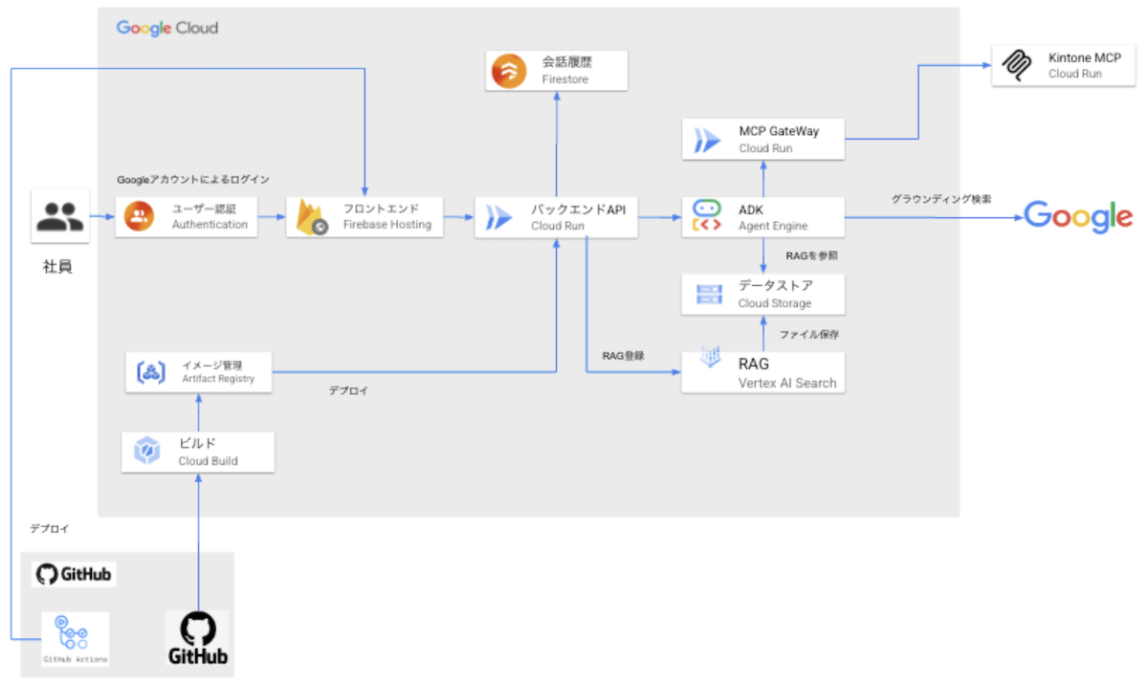Click the Cloud Build hexagon icon

[147, 451]
